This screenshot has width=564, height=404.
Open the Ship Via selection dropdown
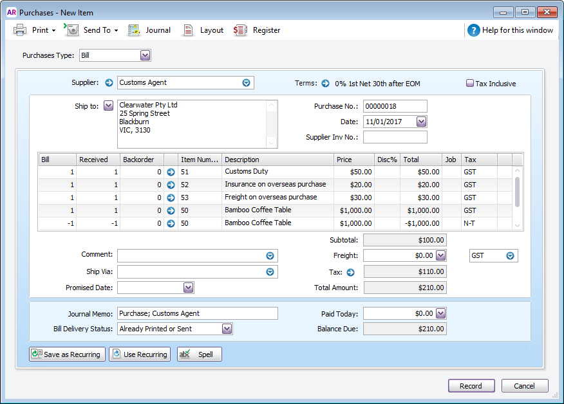click(x=270, y=271)
